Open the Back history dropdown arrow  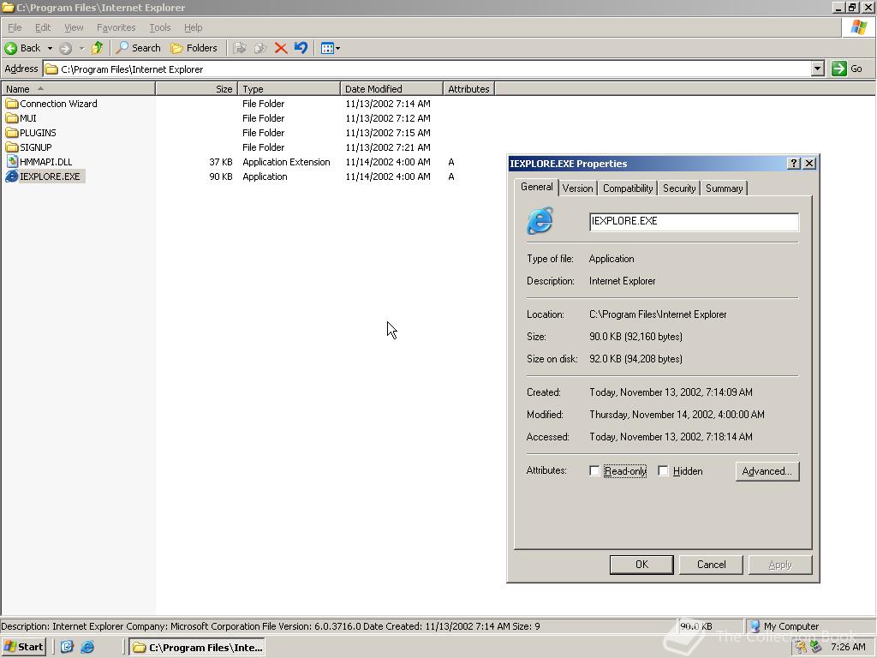[50, 48]
